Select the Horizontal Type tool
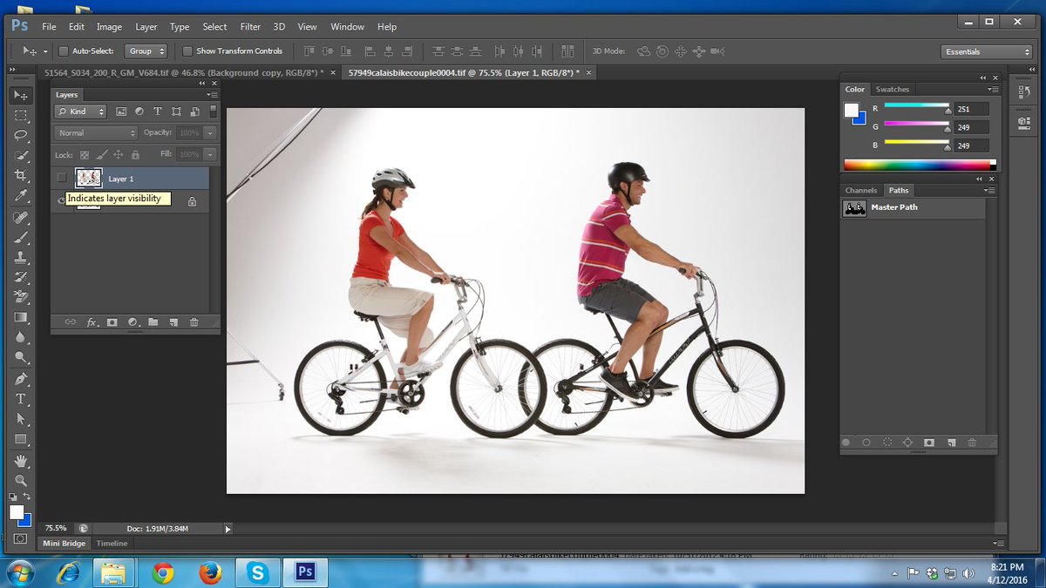Image resolution: width=1046 pixels, height=588 pixels. 21,399
